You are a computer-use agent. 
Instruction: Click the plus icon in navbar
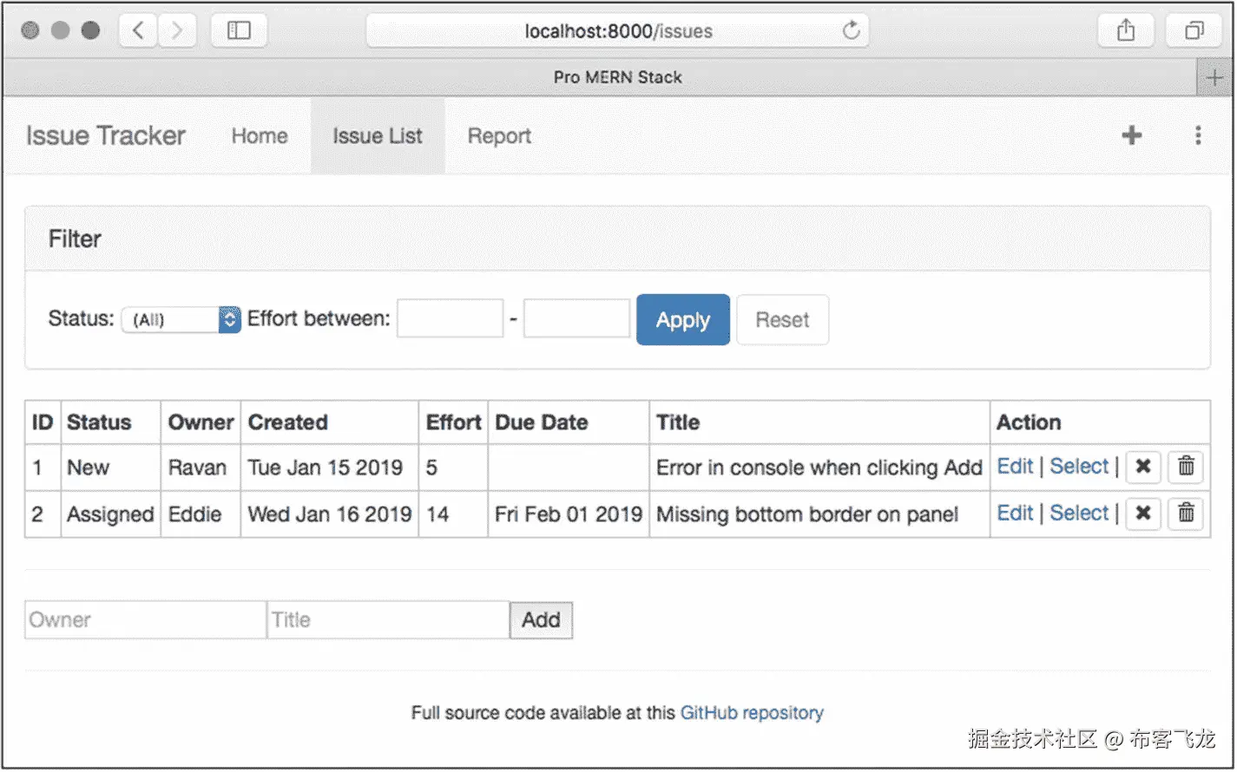(x=1131, y=135)
